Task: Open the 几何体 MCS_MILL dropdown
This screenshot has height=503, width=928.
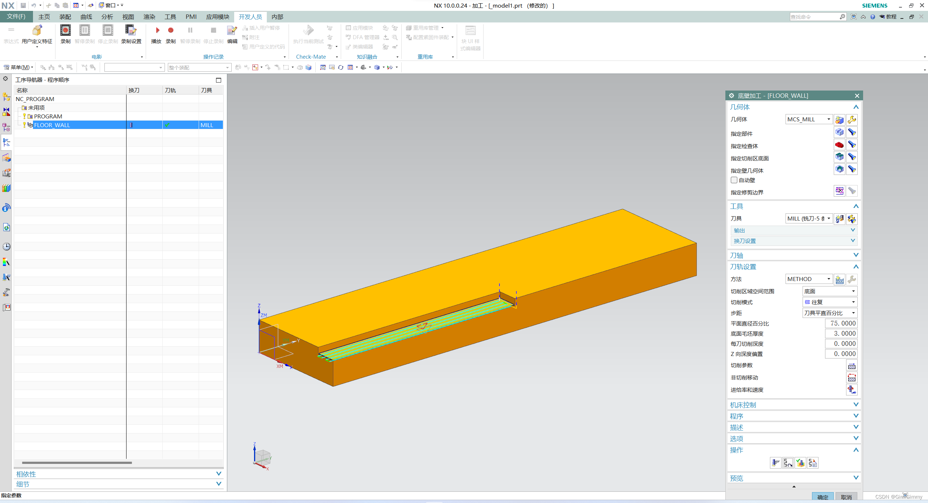Action: point(809,119)
